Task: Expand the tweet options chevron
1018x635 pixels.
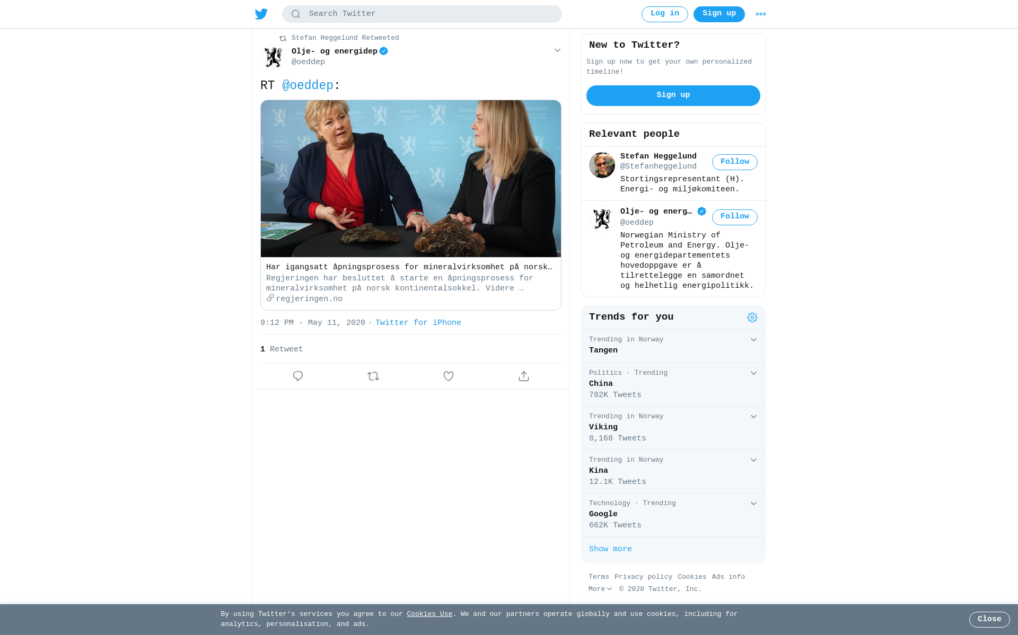Action: (557, 50)
